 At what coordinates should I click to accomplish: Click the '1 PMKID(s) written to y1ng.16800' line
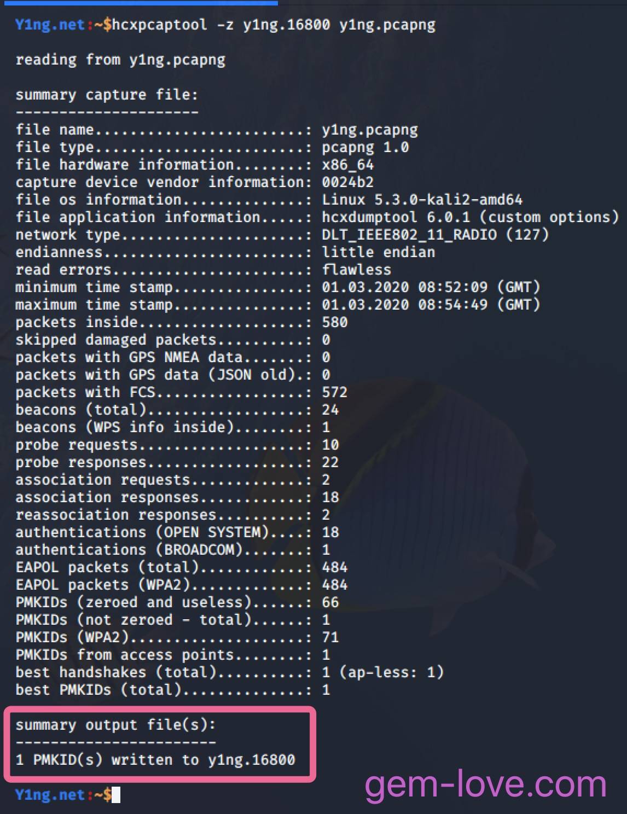coord(155,760)
